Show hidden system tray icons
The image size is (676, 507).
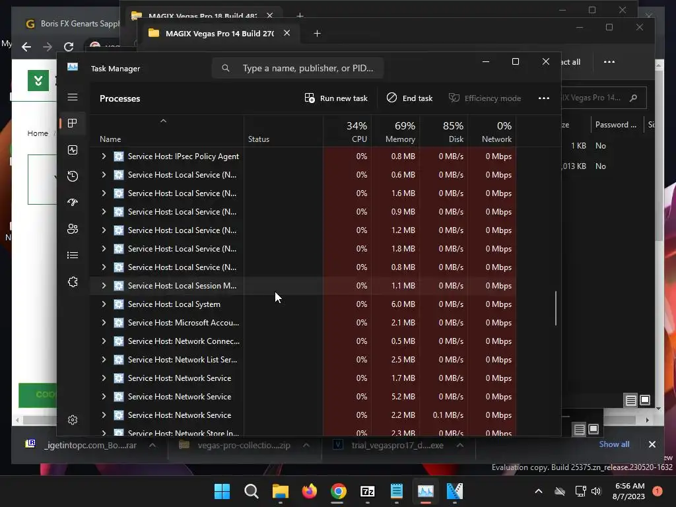coord(539,490)
